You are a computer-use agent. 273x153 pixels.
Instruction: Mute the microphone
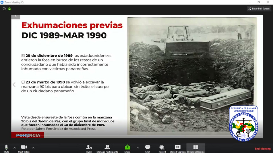[x=6, y=149]
